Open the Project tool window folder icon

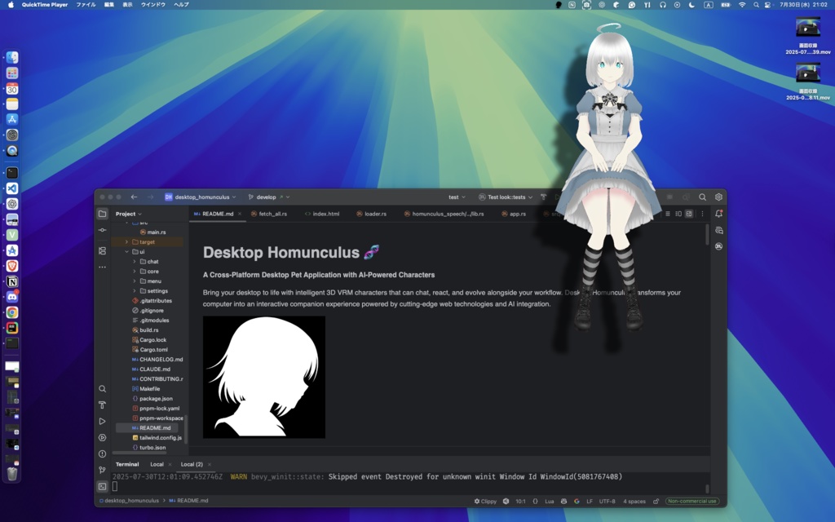[103, 213]
